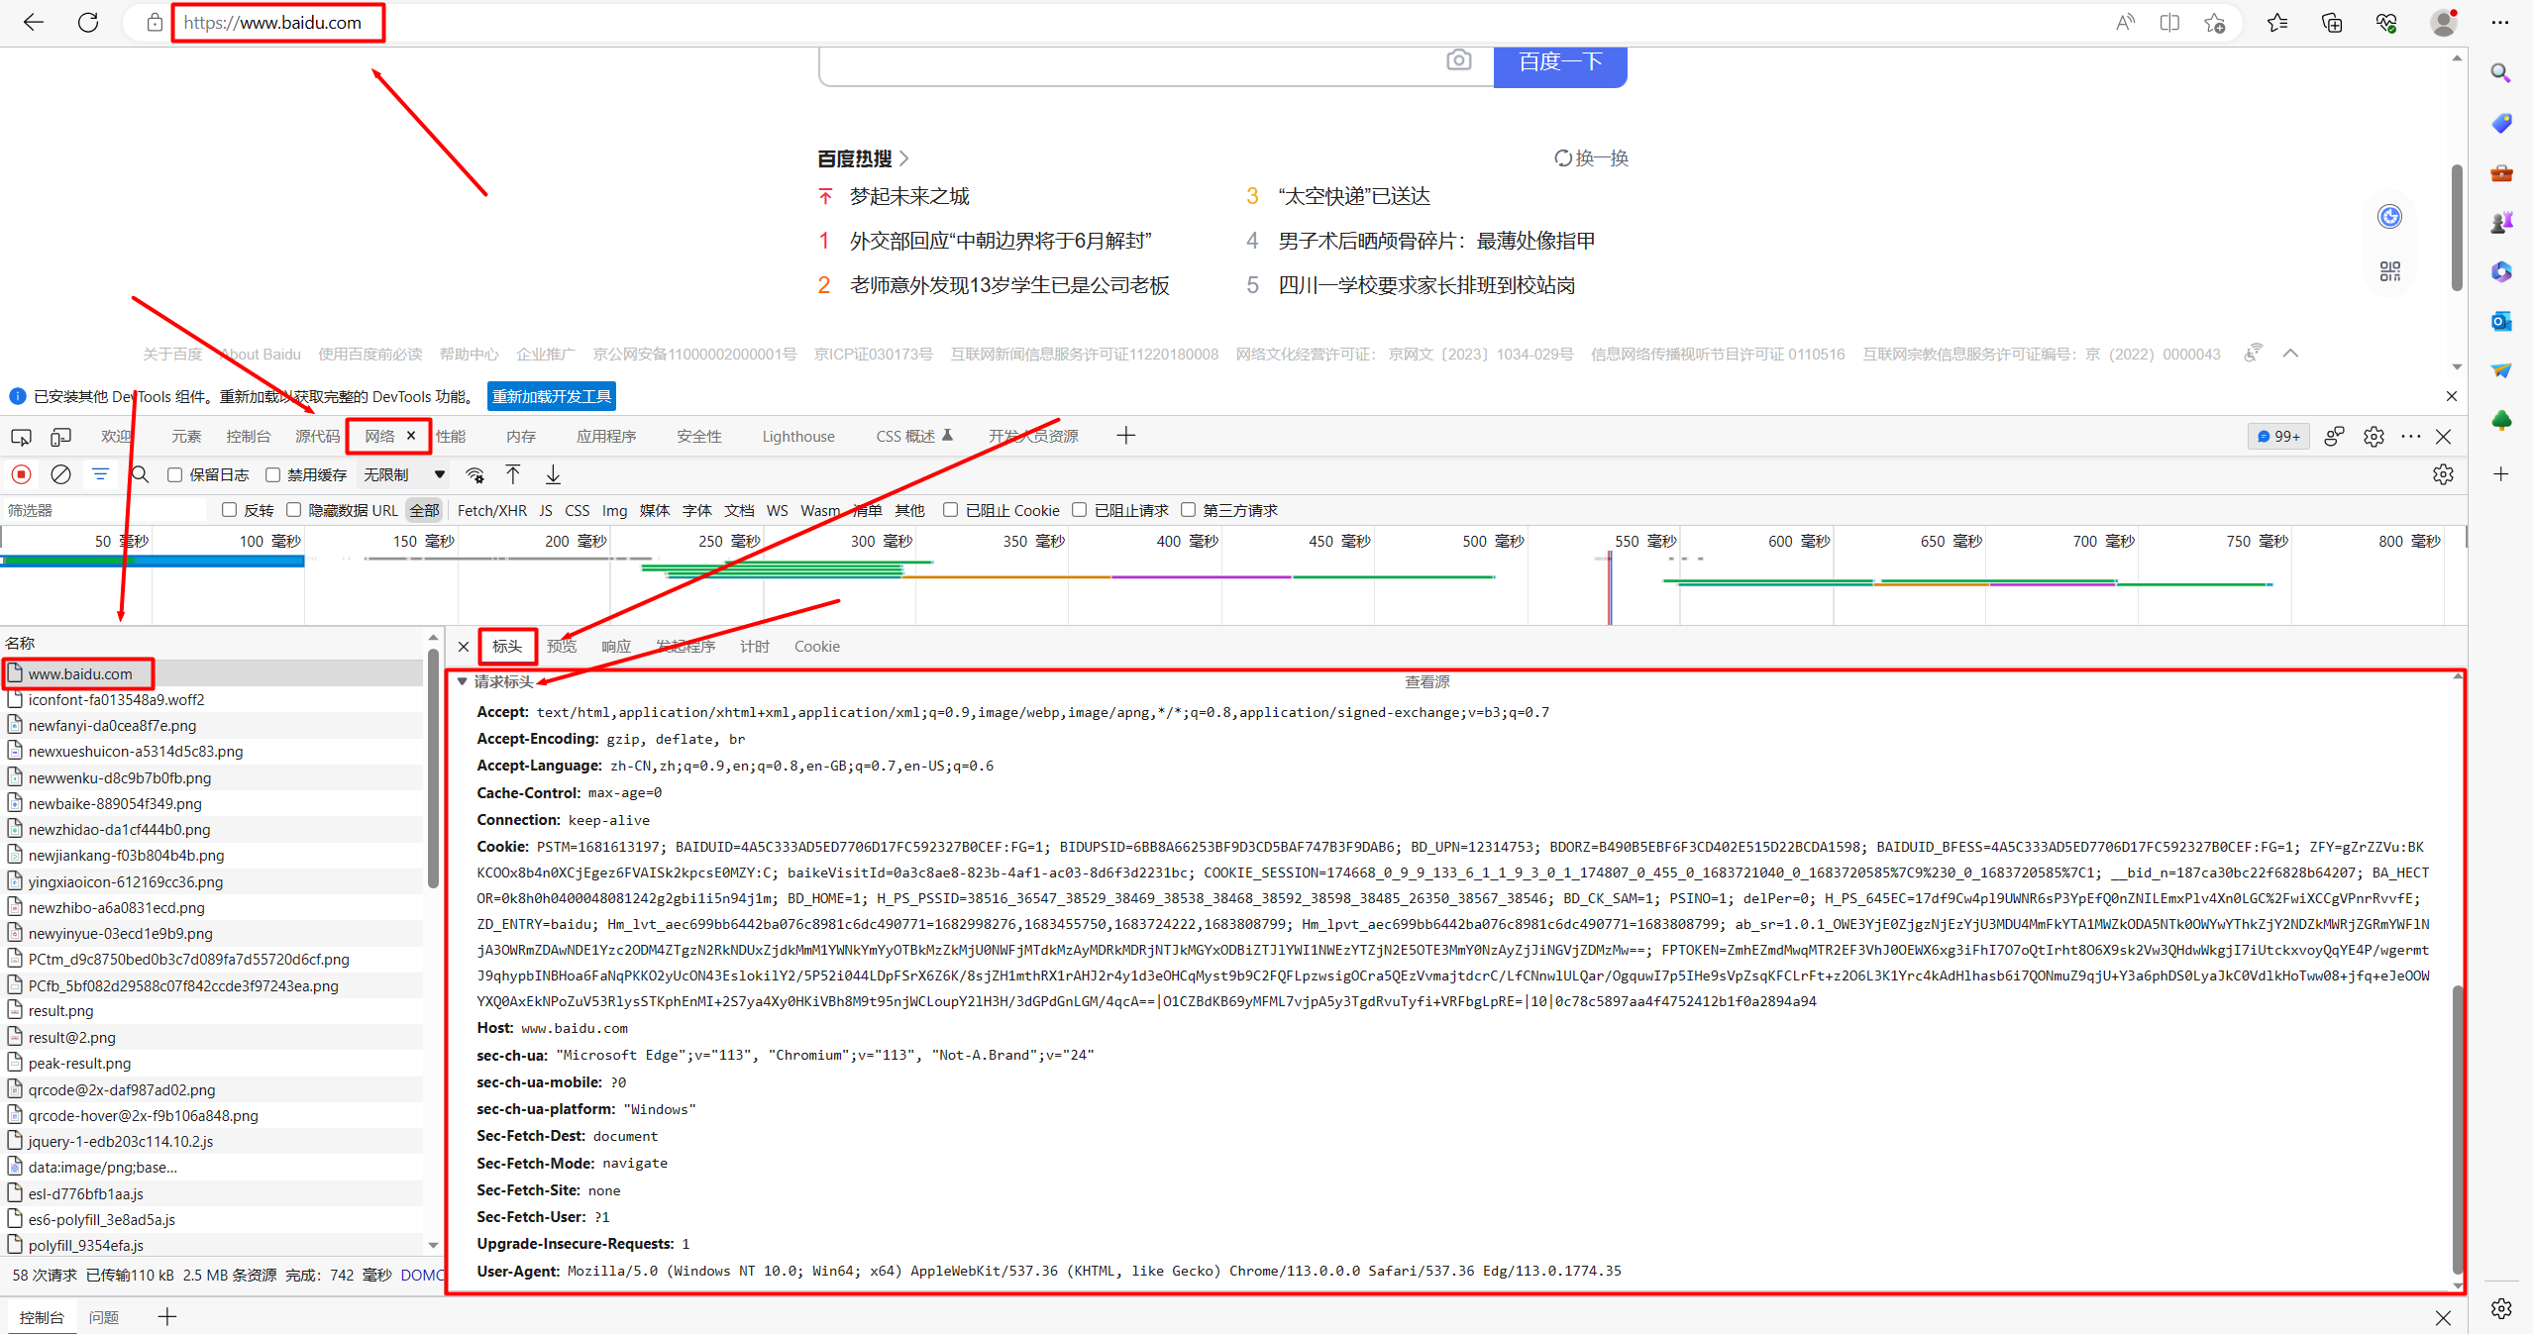Tick the 已阻止 Cookie checkbox
The width and height of the screenshot is (2533, 1334).
coord(951,510)
